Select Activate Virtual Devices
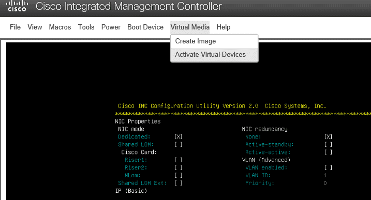This screenshot has height=200, width=371. [214, 55]
